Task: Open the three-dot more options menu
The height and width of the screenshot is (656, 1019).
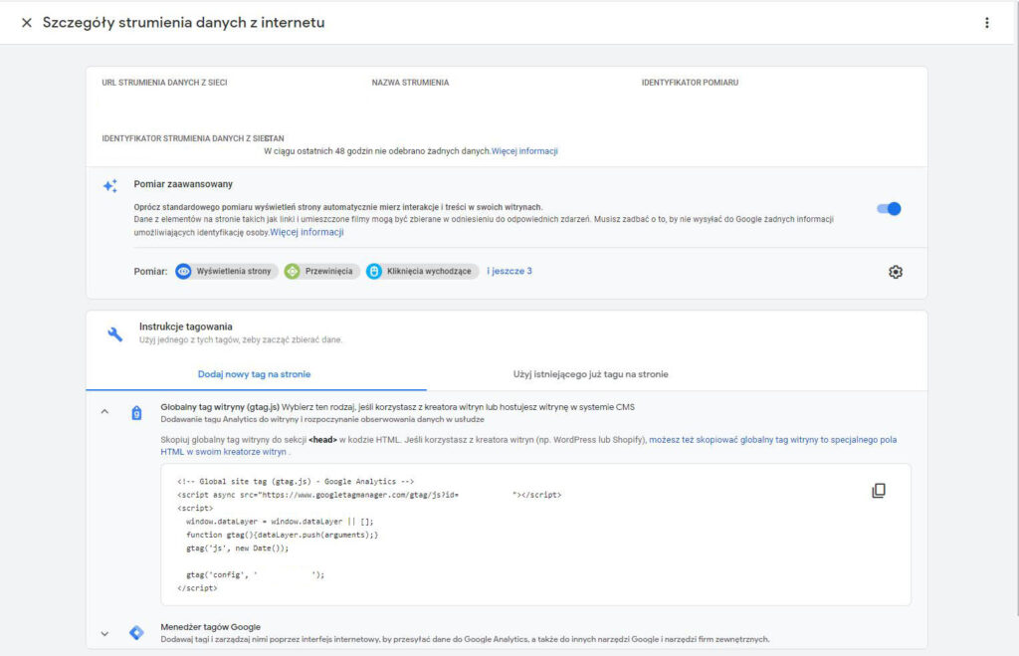Action: point(986,23)
